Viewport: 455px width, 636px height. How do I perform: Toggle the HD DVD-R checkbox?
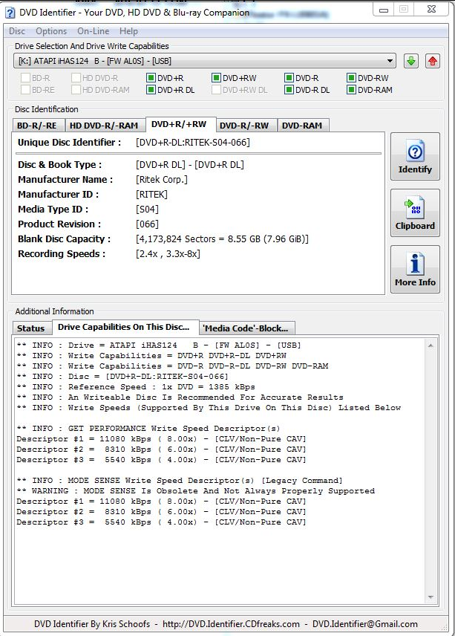[76, 78]
